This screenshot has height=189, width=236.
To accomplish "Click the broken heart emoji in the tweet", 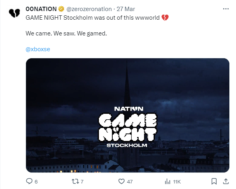I will 165,18.
